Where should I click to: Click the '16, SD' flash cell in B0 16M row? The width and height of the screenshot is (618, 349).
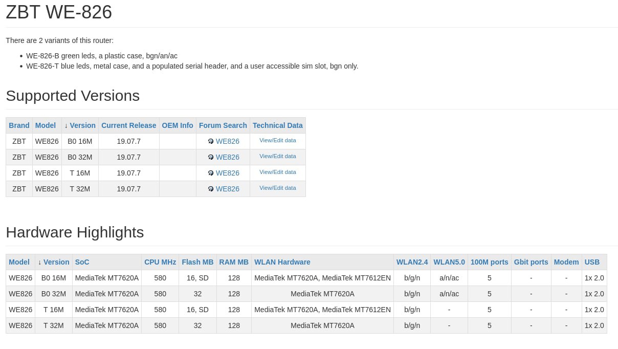point(197,278)
